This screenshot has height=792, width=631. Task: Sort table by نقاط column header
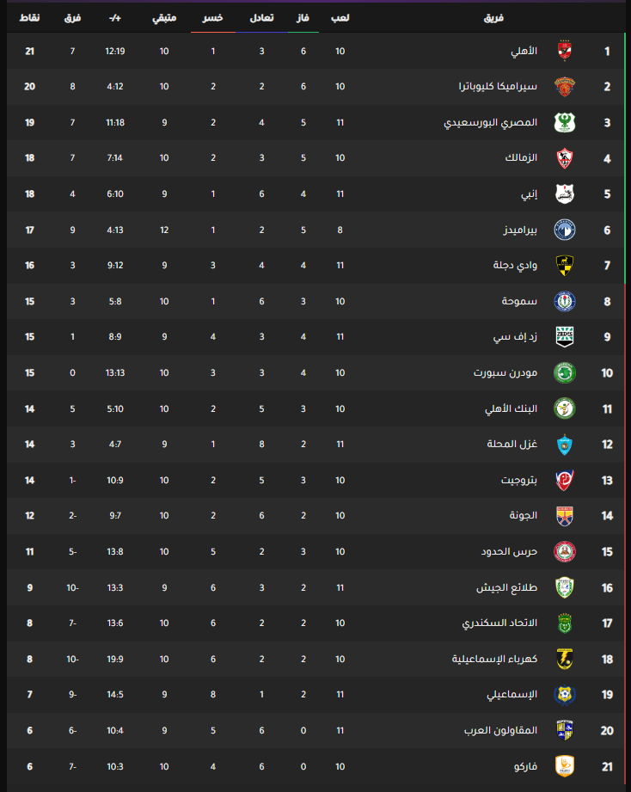coord(28,18)
